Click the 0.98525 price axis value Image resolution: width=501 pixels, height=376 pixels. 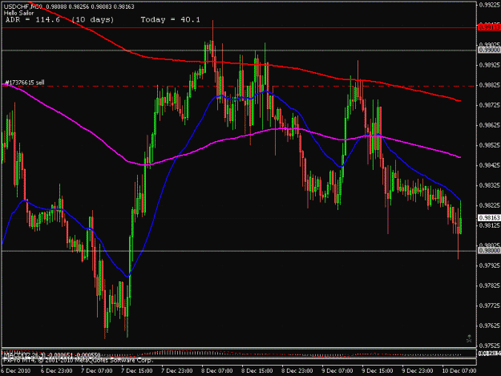pyautogui.click(x=490, y=145)
